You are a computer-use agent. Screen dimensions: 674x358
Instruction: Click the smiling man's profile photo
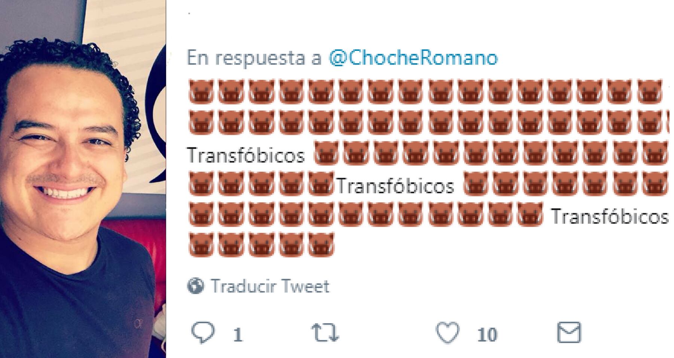coord(83,179)
